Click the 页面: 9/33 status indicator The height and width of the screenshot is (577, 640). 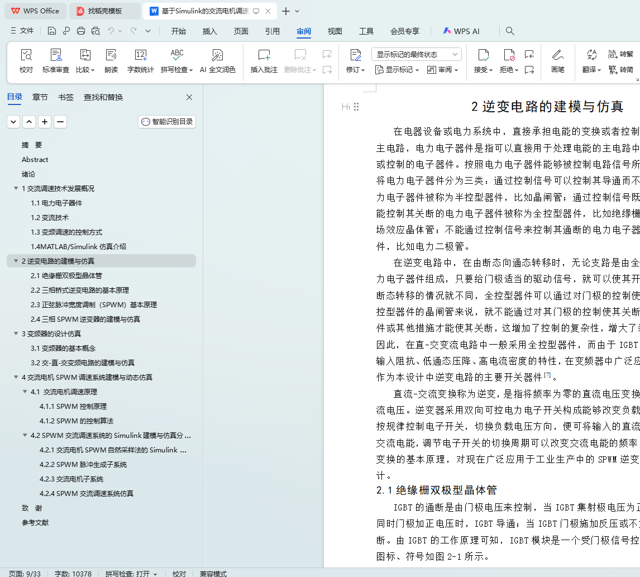tap(25, 573)
